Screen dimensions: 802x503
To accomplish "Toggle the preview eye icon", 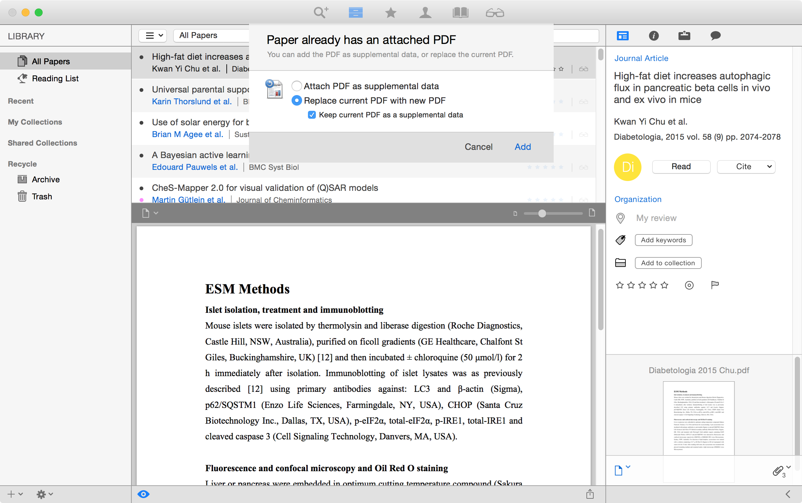I will point(143,494).
